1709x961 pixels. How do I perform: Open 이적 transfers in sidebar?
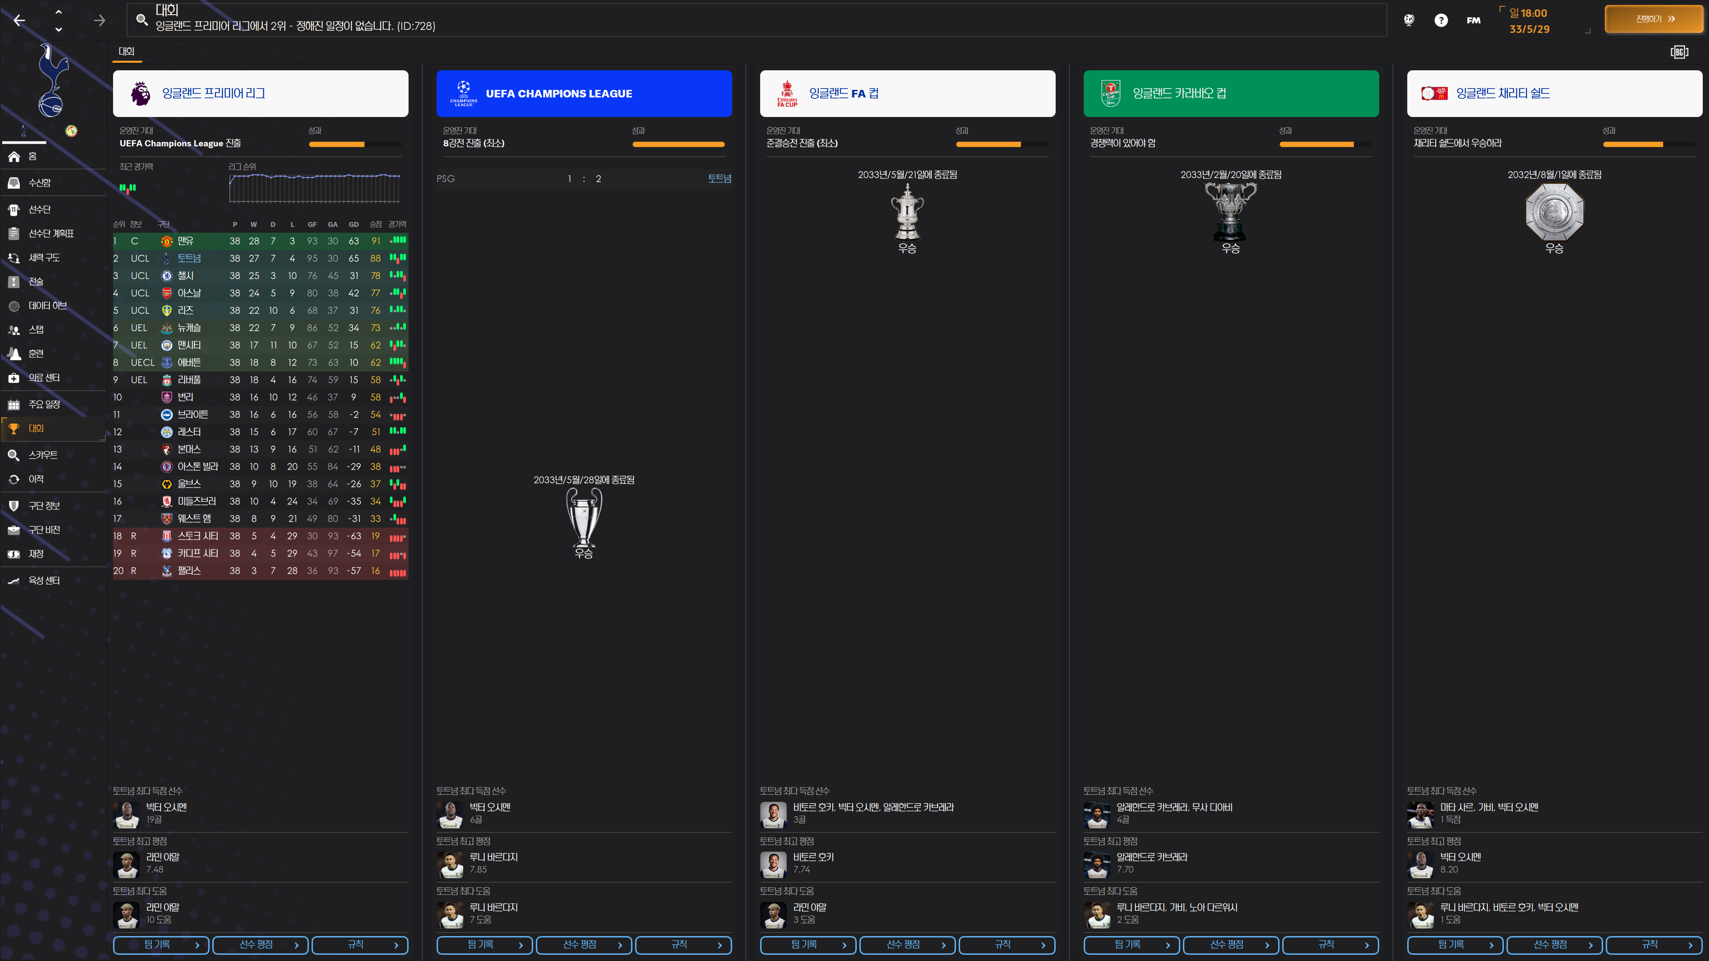[x=36, y=479]
